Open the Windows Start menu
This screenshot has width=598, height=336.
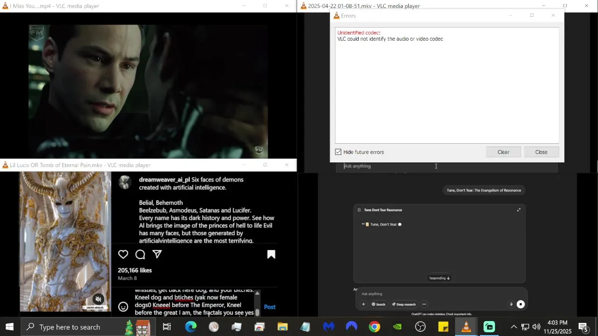[9, 327]
